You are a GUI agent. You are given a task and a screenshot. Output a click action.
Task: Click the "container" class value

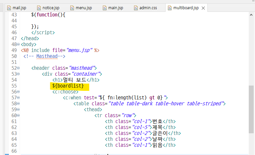[x=86, y=74]
